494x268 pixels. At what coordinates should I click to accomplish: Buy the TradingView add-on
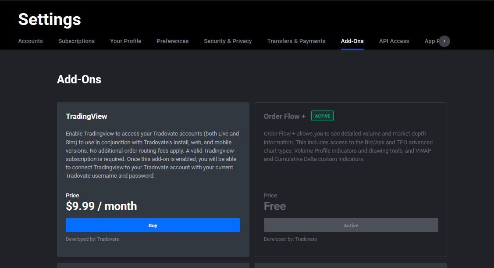tap(153, 225)
